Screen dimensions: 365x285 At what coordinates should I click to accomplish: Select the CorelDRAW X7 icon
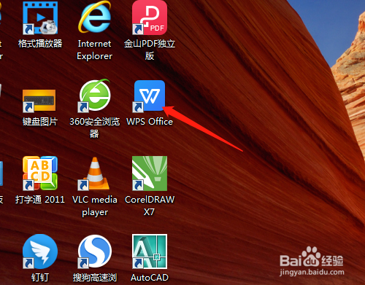point(150,173)
